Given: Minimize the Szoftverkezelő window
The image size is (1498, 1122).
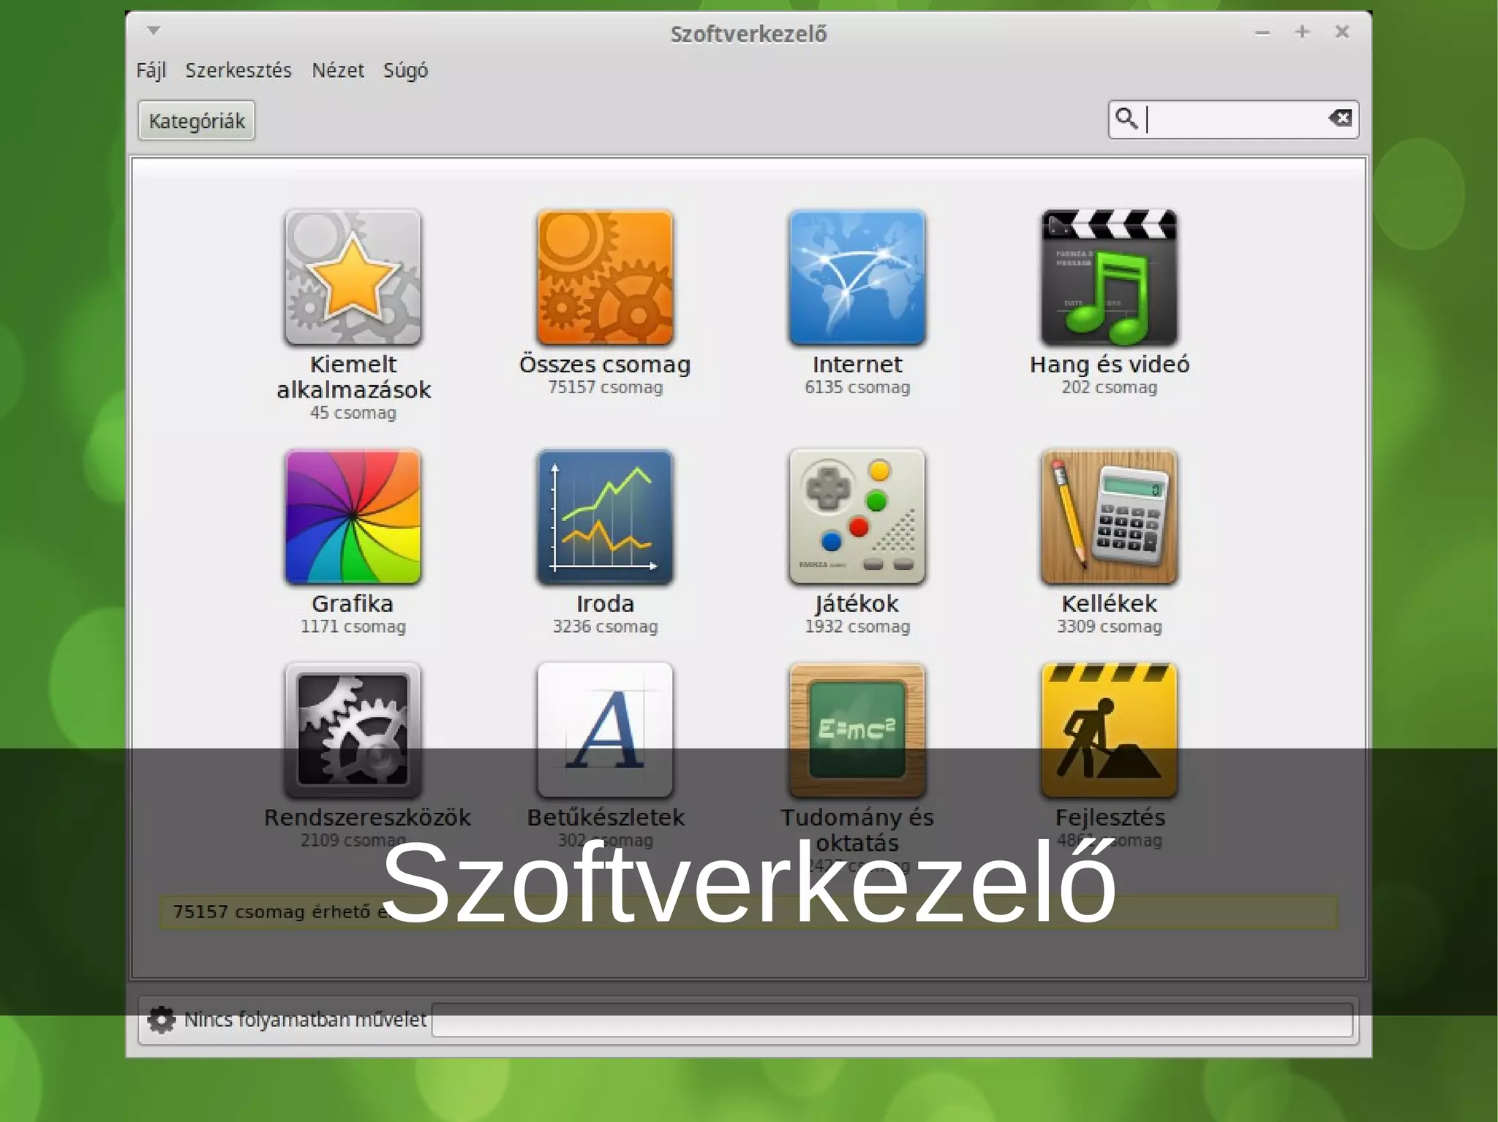Looking at the screenshot, I should [1262, 32].
